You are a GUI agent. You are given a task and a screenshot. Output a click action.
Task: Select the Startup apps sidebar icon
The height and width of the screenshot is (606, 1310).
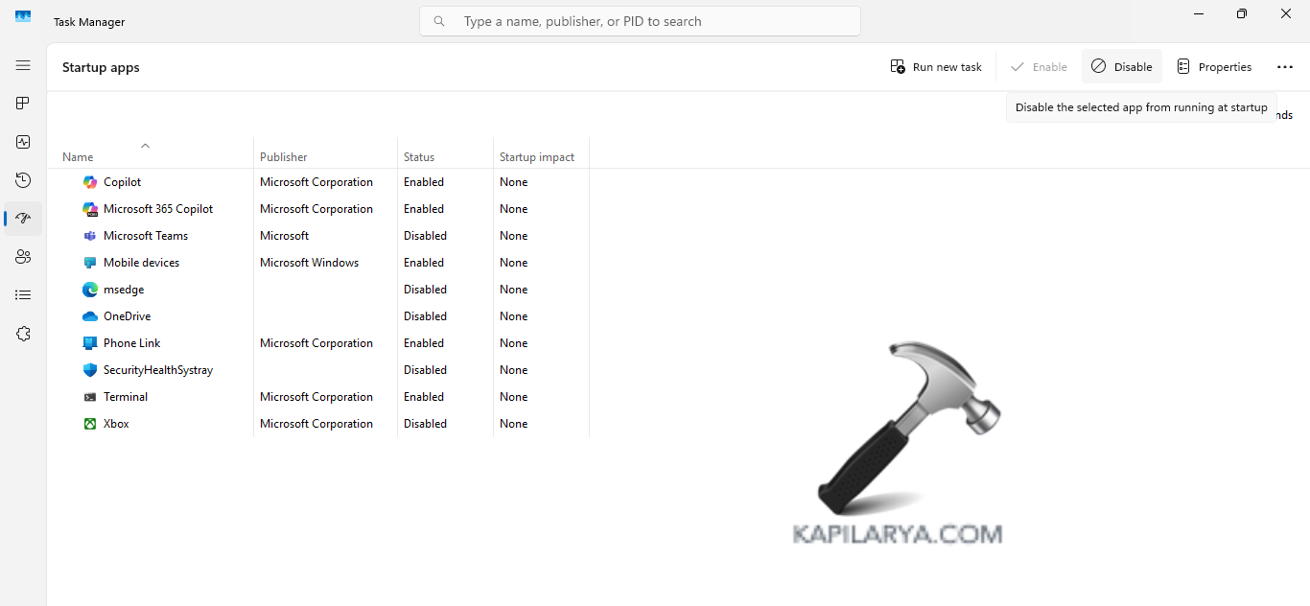(x=23, y=219)
